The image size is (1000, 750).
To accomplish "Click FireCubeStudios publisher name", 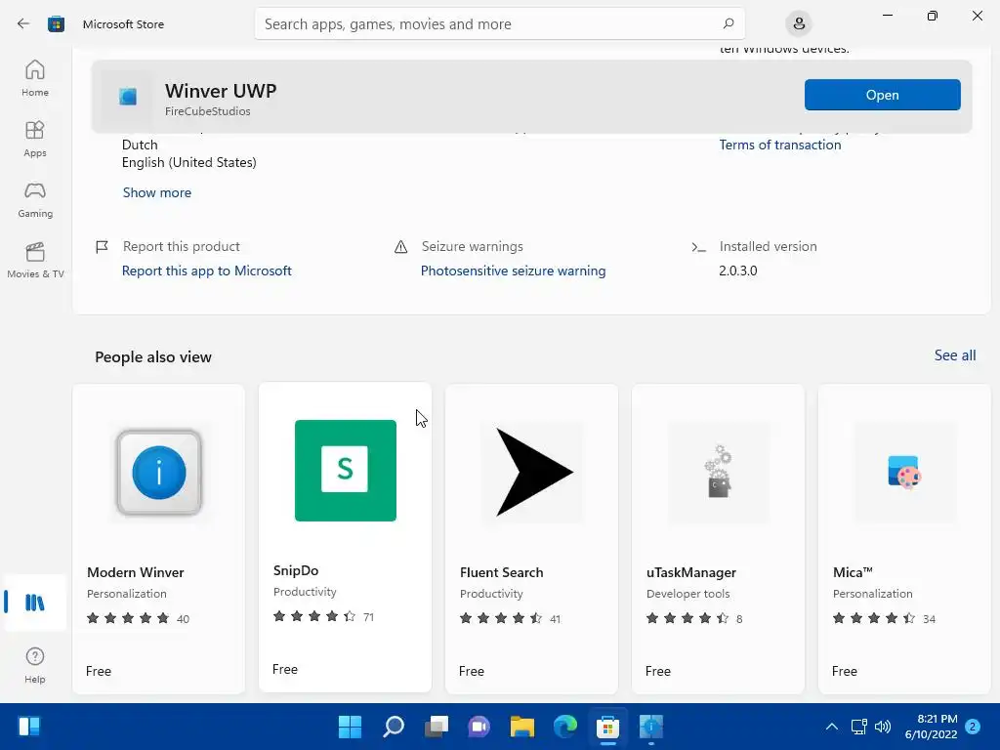I will 207,111.
